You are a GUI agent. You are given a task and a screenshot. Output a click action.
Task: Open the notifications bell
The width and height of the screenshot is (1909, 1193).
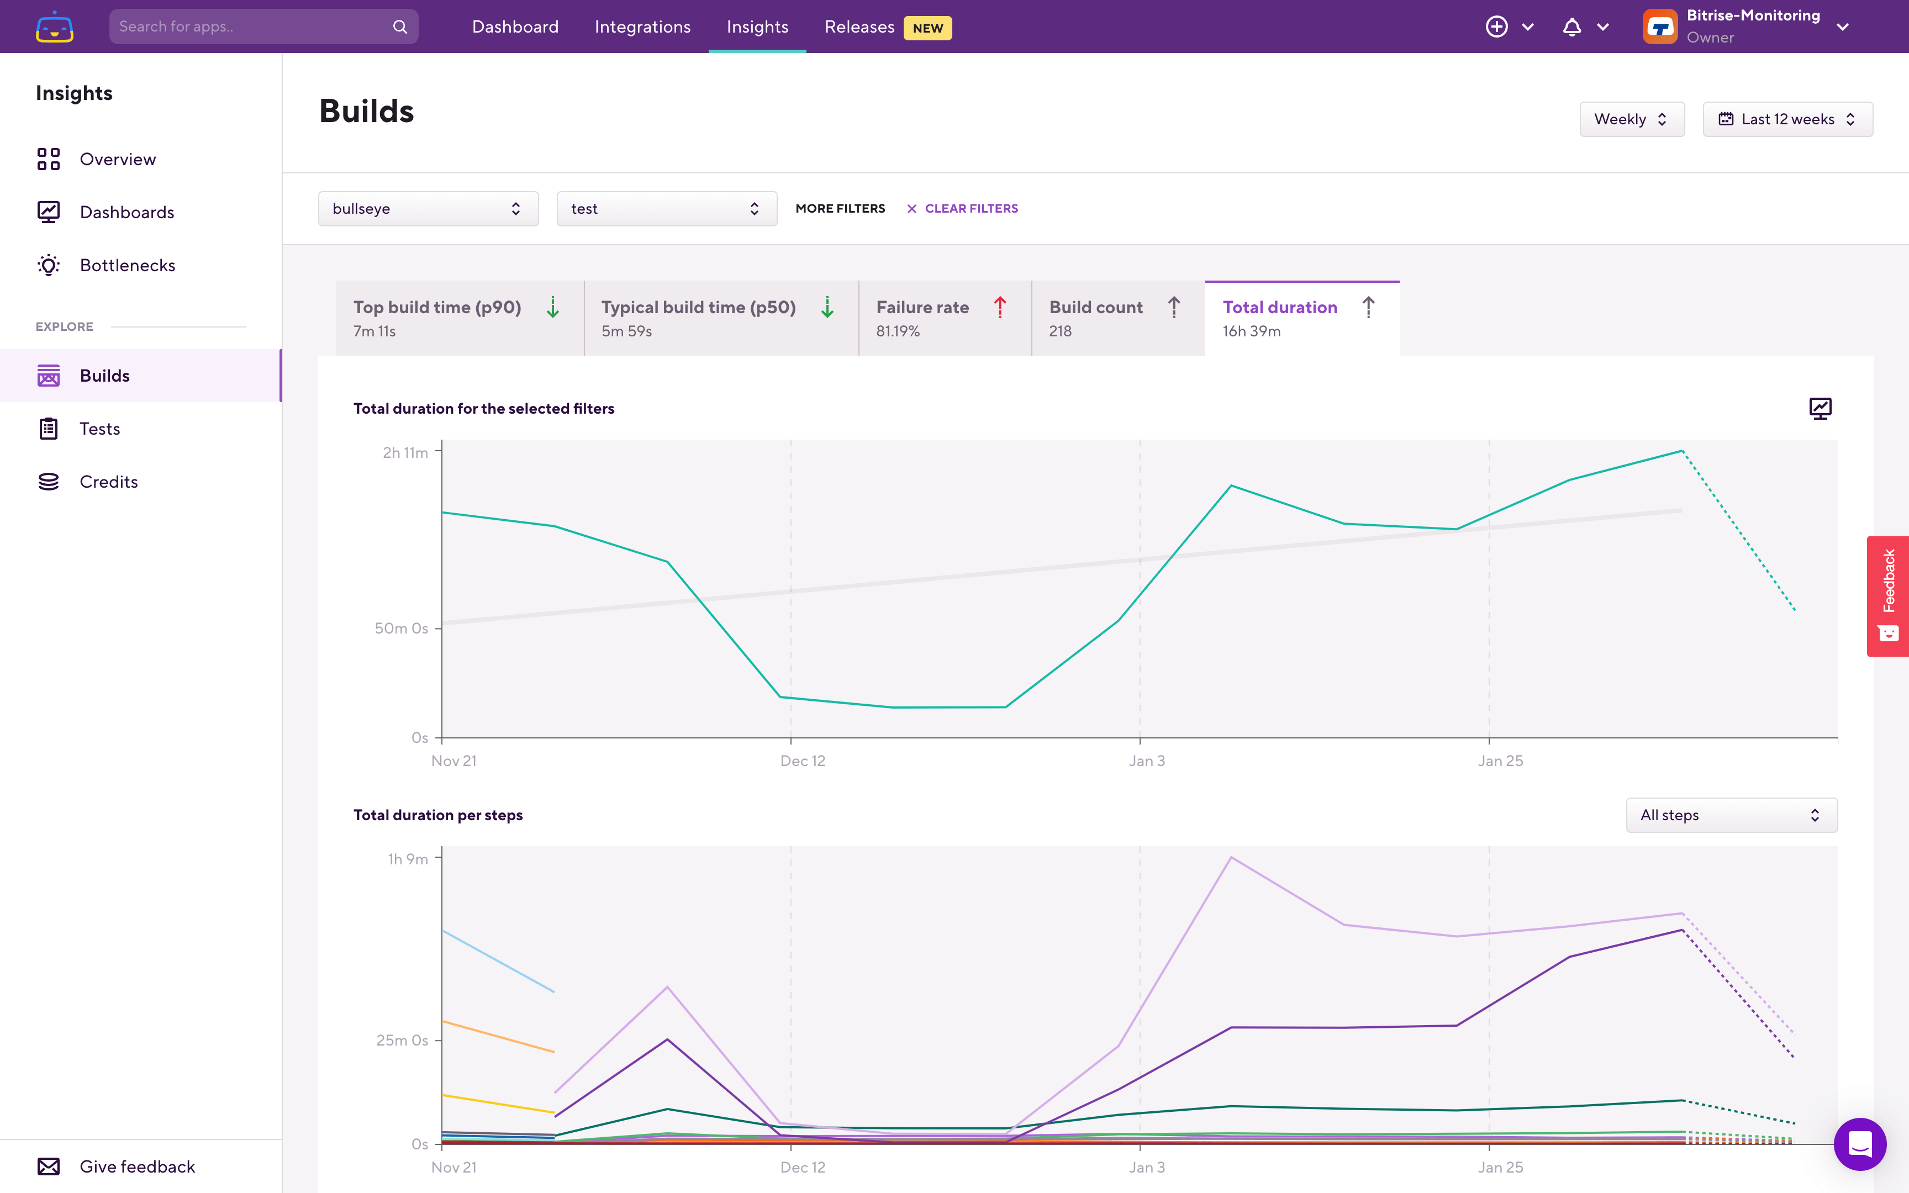coord(1572,27)
